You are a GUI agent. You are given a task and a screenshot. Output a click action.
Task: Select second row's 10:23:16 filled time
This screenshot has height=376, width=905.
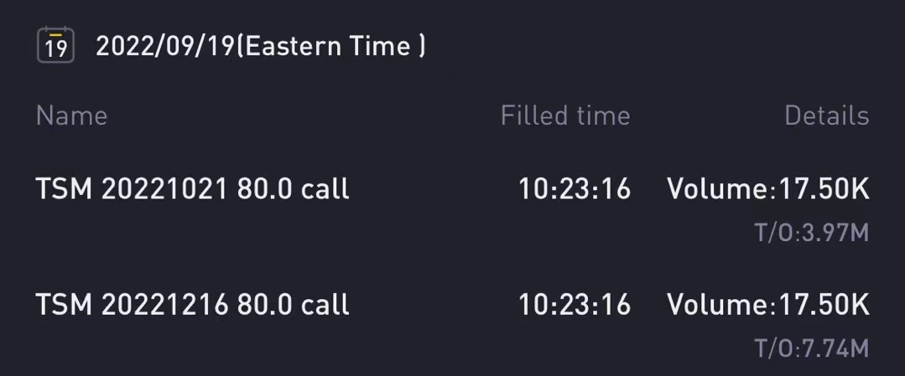tap(575, 305)
